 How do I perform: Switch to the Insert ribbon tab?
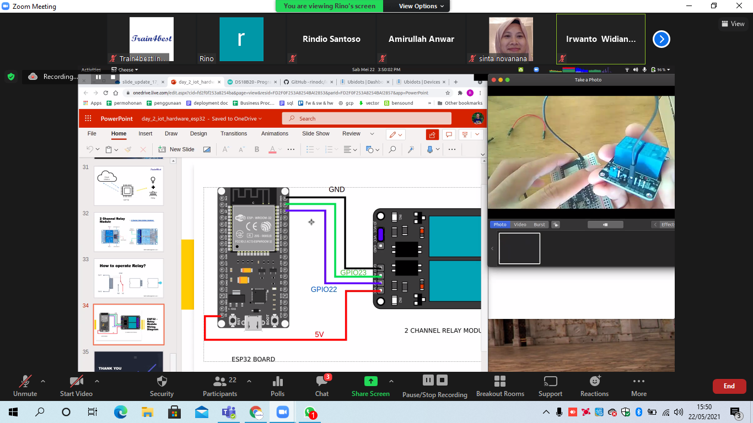(146, 133)
